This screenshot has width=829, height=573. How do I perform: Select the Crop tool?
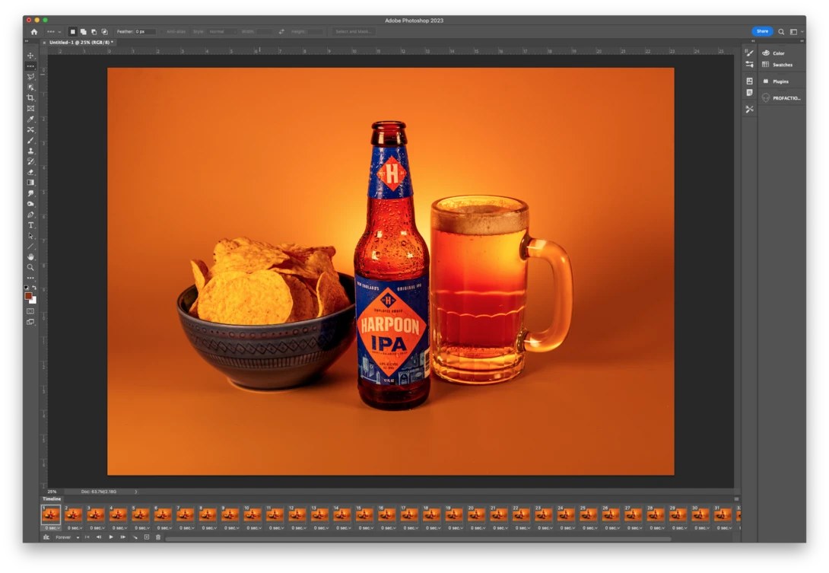pos(30,98)
